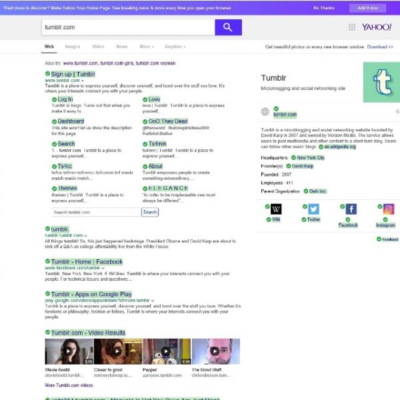Switch to Video tab
Screen dimensions: 400x400
(x=98, y=47)
